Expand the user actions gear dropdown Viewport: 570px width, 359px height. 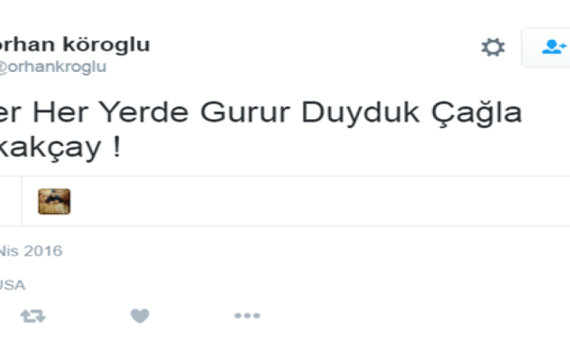point(493,47)
